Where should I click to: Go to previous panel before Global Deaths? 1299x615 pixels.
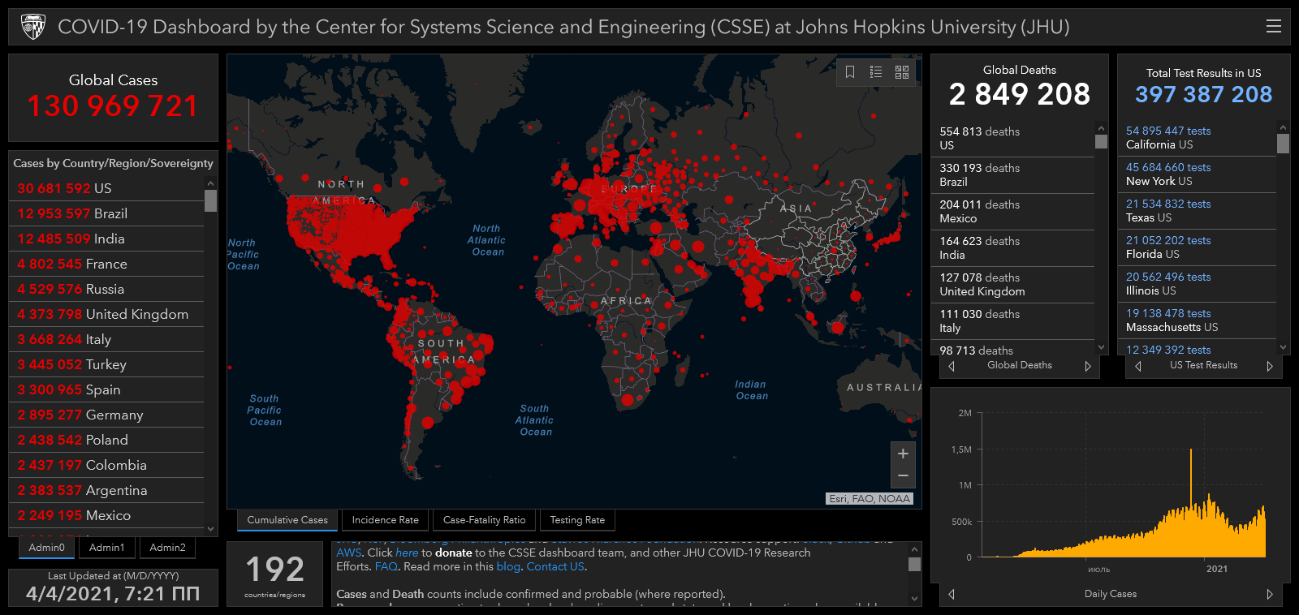[x=952, y=366]
